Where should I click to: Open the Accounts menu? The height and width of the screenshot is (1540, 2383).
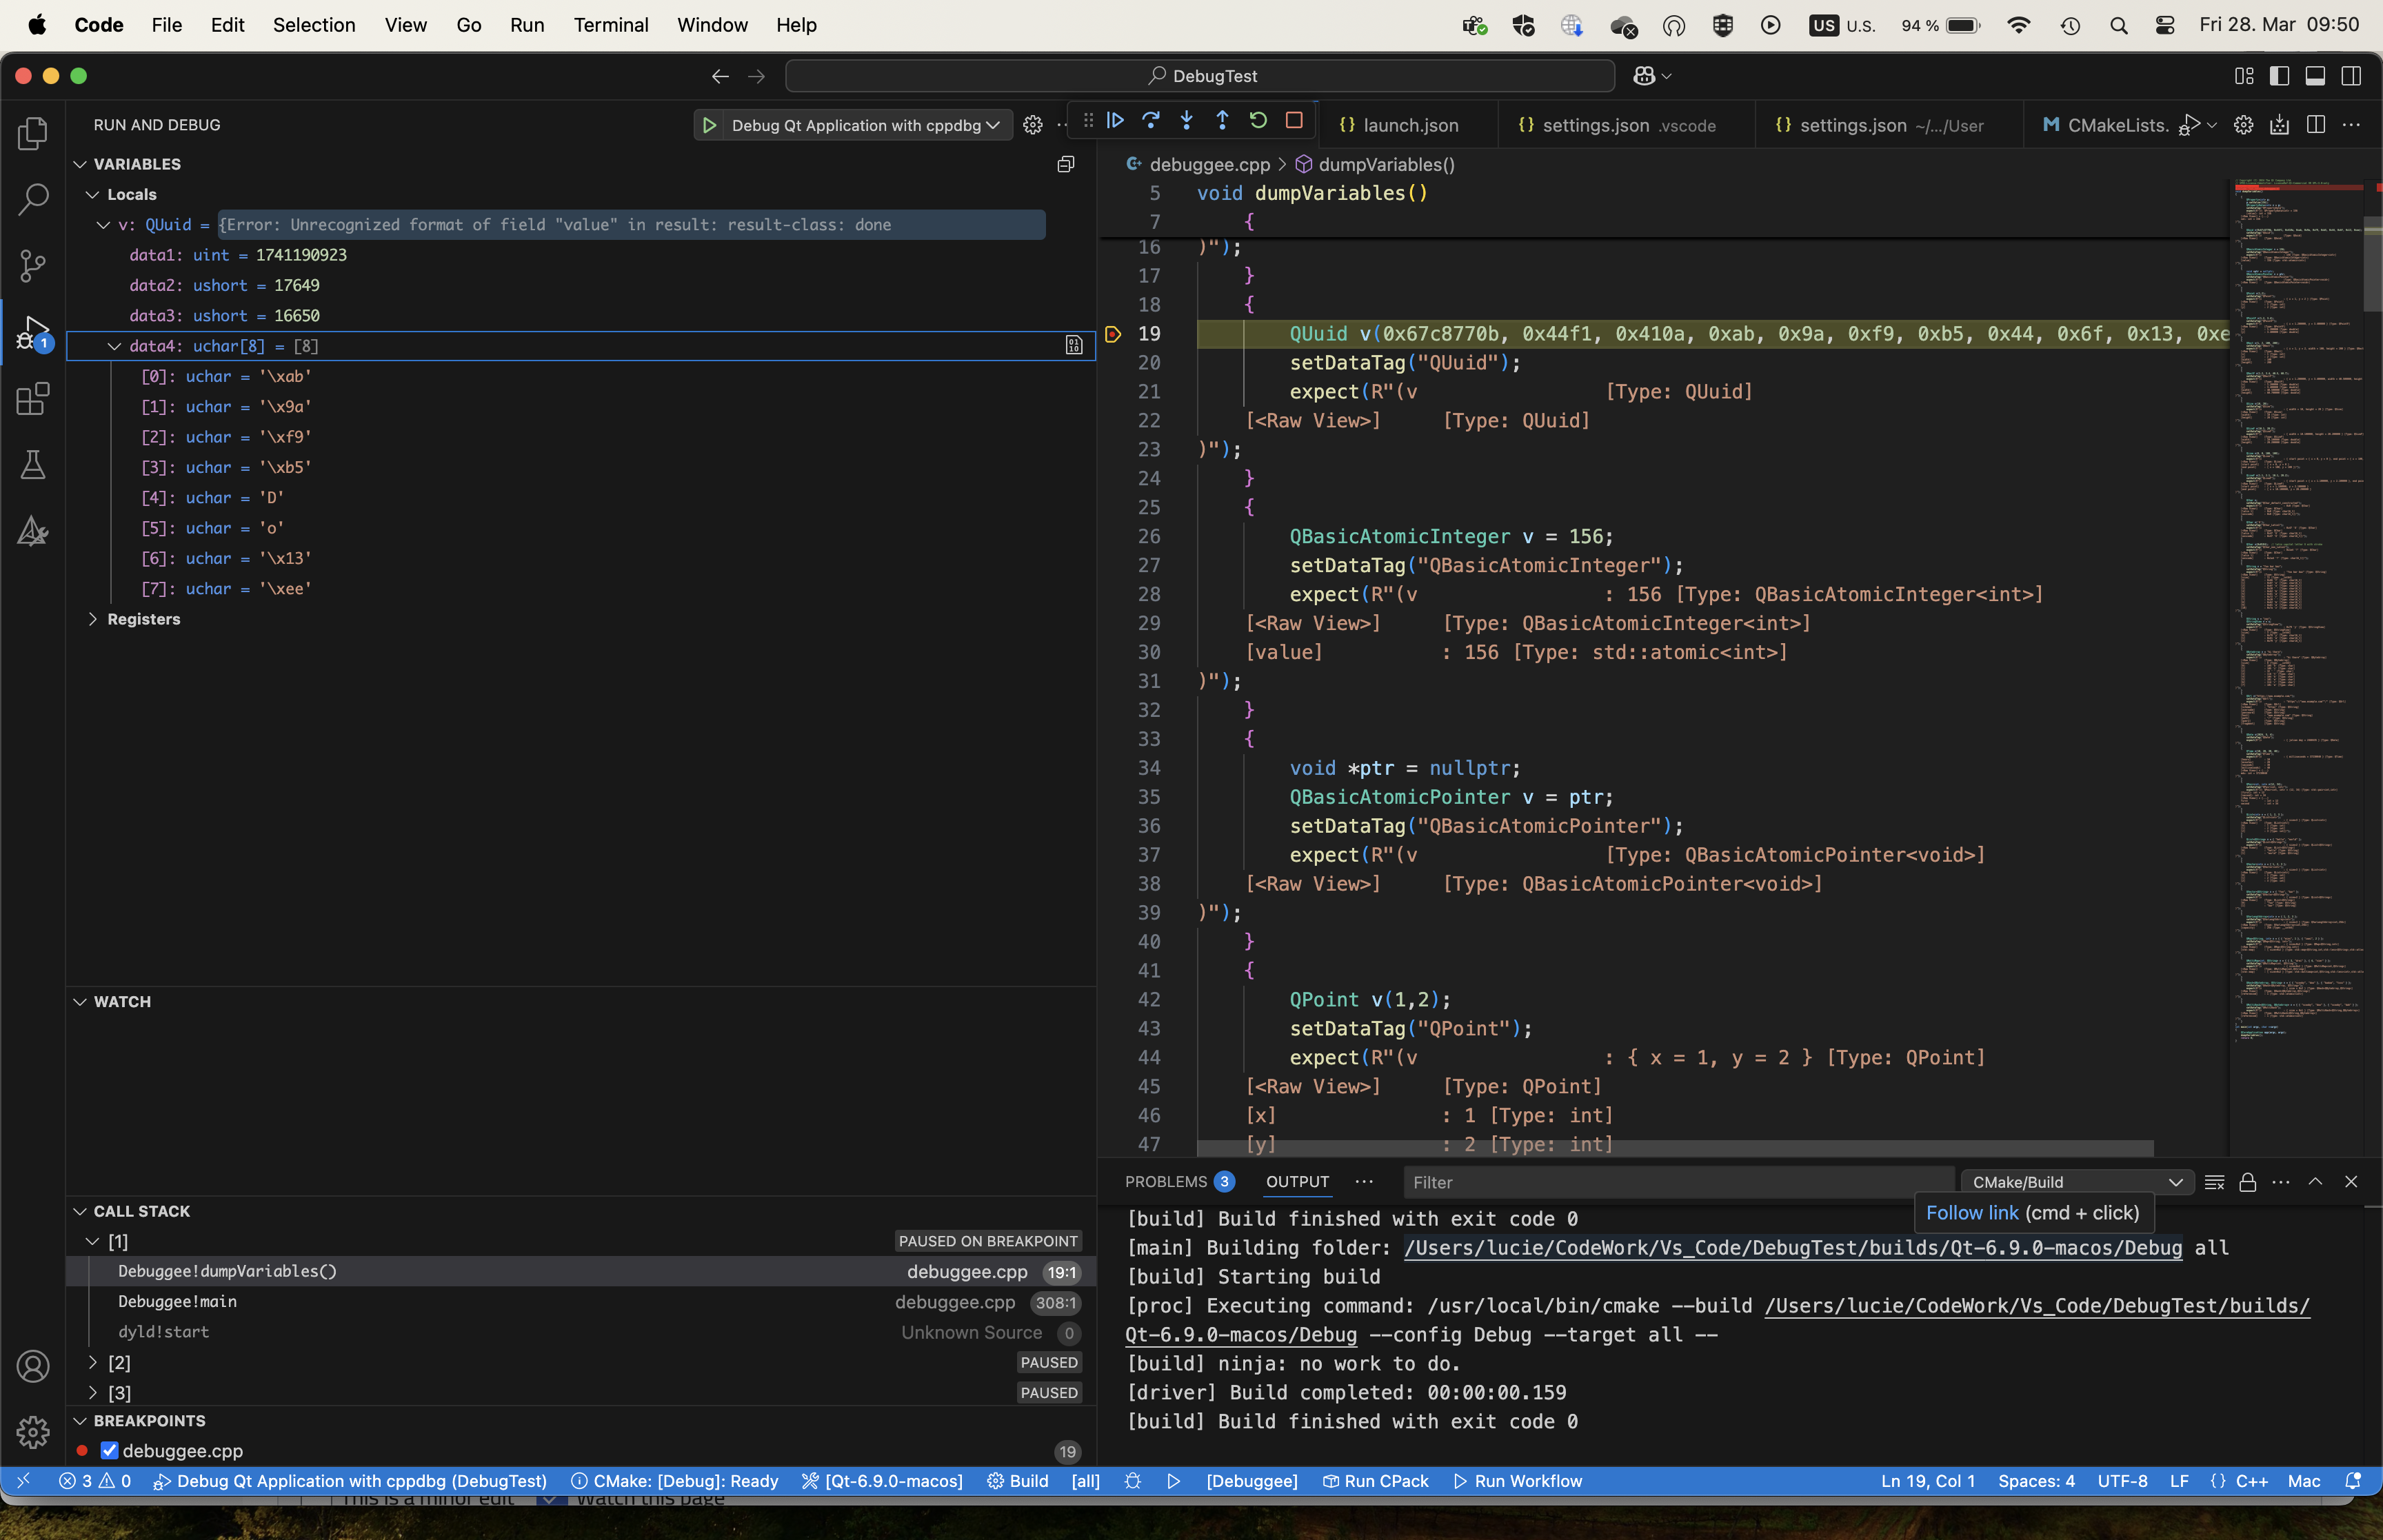[x=33, y=1365]
